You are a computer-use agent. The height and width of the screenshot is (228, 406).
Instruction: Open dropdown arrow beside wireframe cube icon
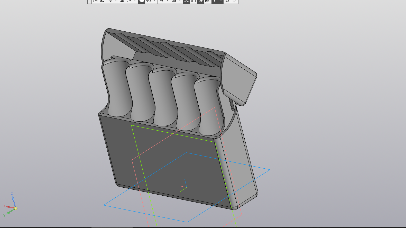pyautogui.click(x=154, y=1)
